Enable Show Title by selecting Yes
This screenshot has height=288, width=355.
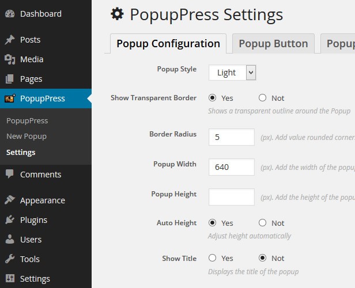(x=212, y=258)
